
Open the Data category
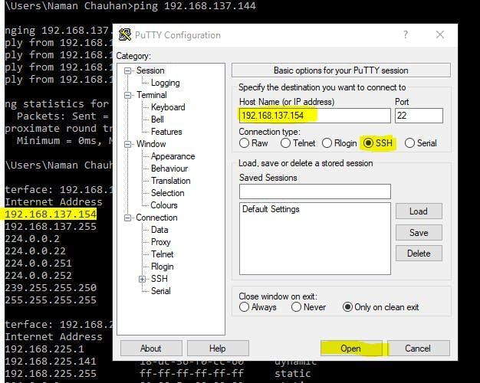(159, 230)
